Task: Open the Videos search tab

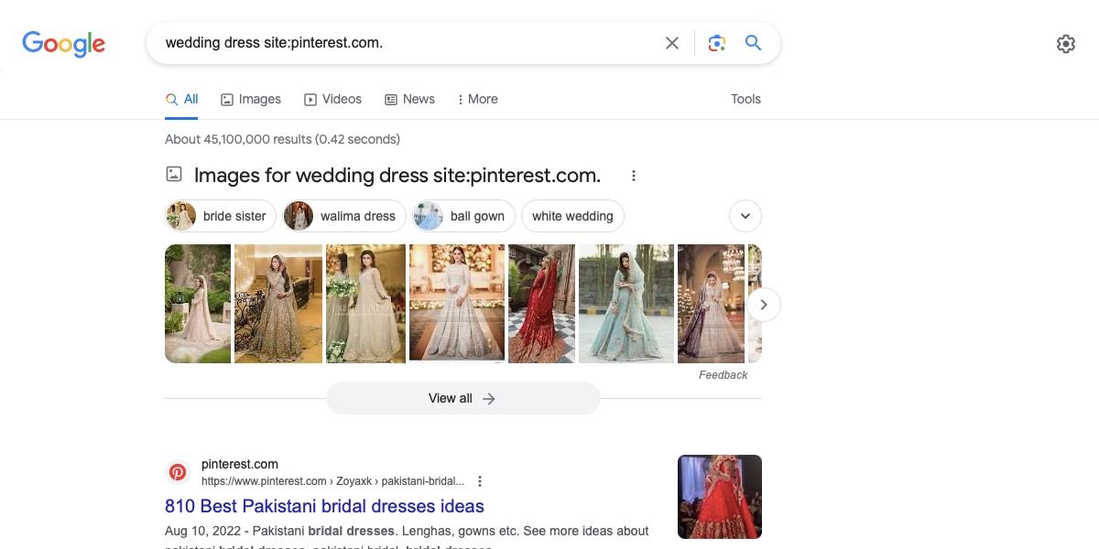Action: pos(332,99)
